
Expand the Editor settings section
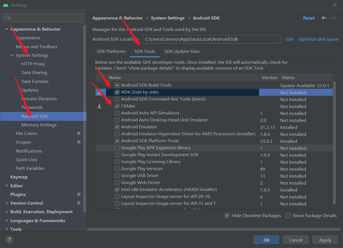coord(7,186)
